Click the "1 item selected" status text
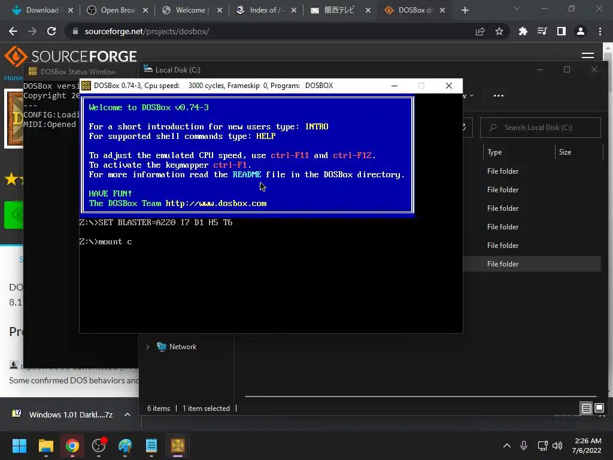Image resolution: width=613 pixels, height=460 pixels. click(x=206, y=408)
